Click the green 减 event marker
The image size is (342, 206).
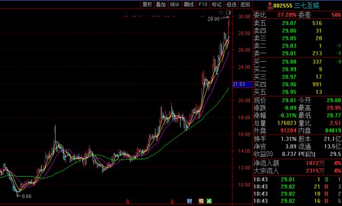(209, 201)
